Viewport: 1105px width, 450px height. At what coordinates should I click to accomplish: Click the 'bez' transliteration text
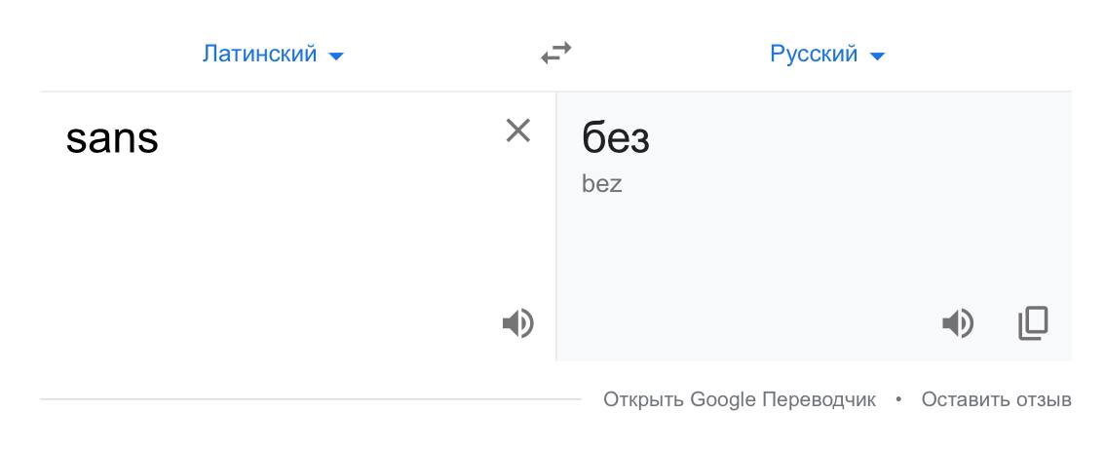602,184
